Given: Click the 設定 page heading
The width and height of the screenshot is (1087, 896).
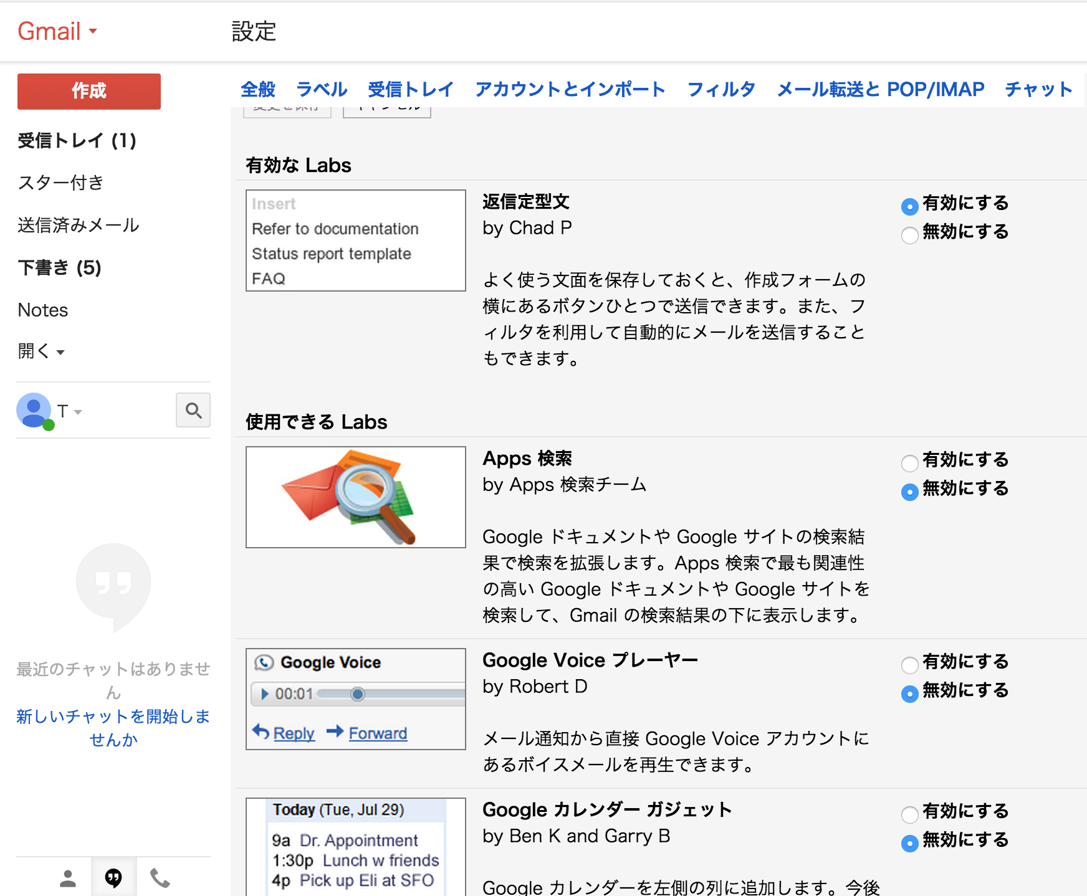Looking at the screenshot, I should 254,31.
